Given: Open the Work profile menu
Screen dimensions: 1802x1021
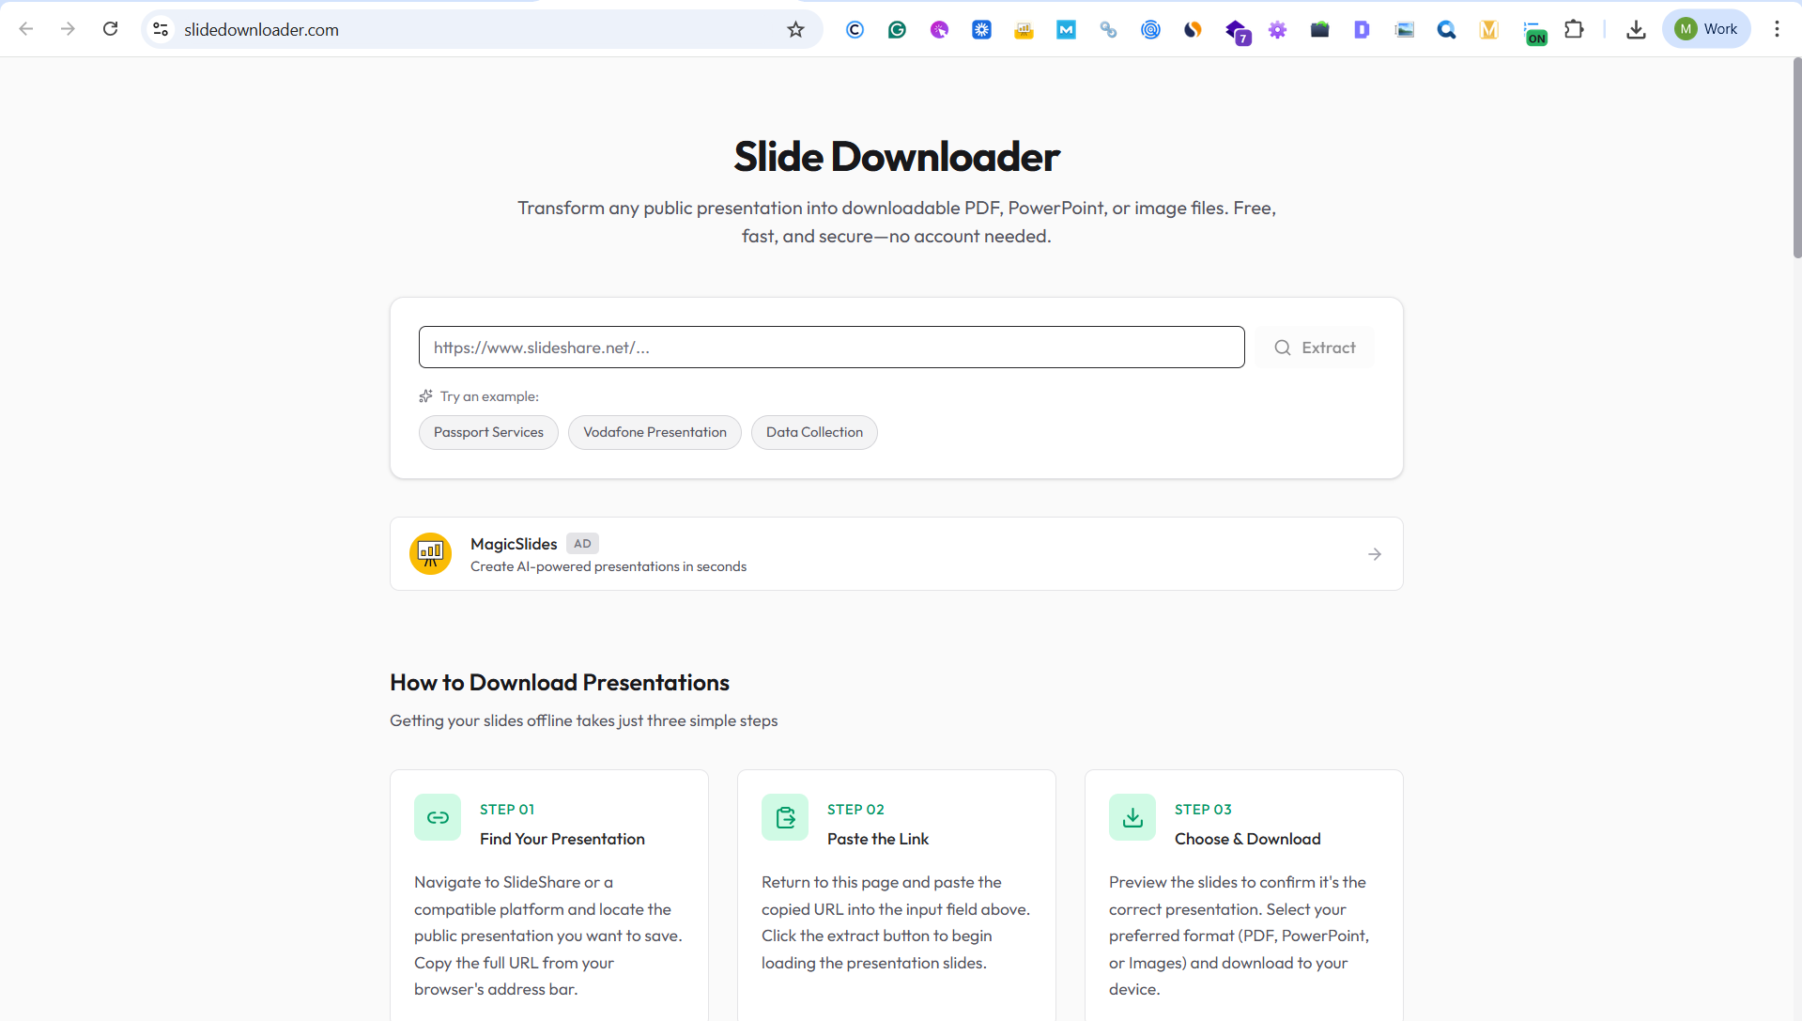Looking at the screenshot, I should [x=1706, y=29].
